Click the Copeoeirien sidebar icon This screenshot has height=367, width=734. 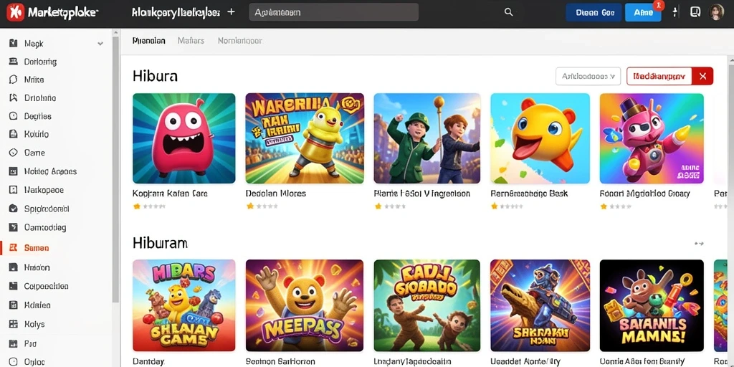click(x=14, y=286)
